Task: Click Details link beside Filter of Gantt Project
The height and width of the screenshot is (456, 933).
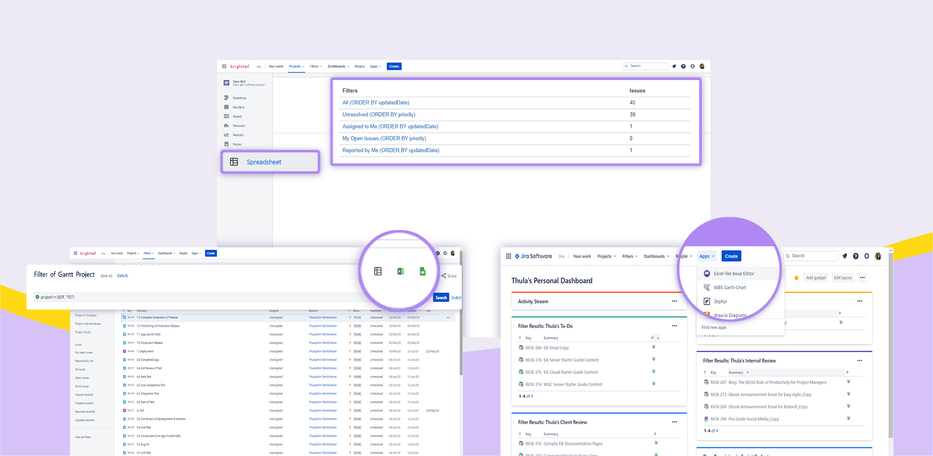Action: 123,276
